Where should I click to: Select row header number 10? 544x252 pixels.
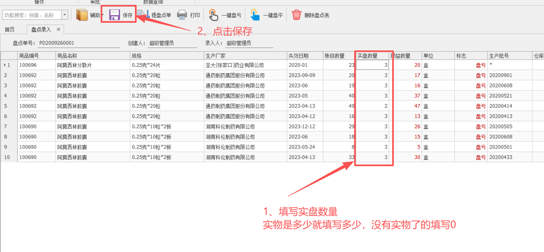coord(9,157)
